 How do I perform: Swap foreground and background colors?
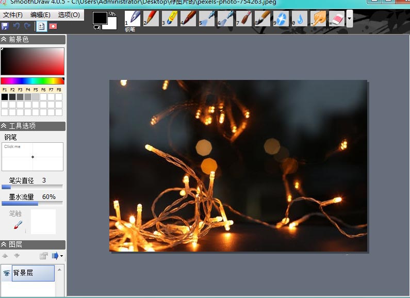pos(112,14)
